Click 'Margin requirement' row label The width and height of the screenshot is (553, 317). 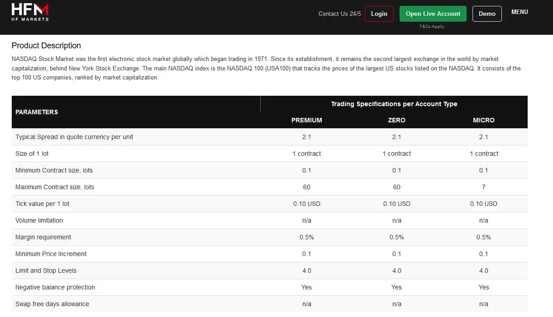43,237
